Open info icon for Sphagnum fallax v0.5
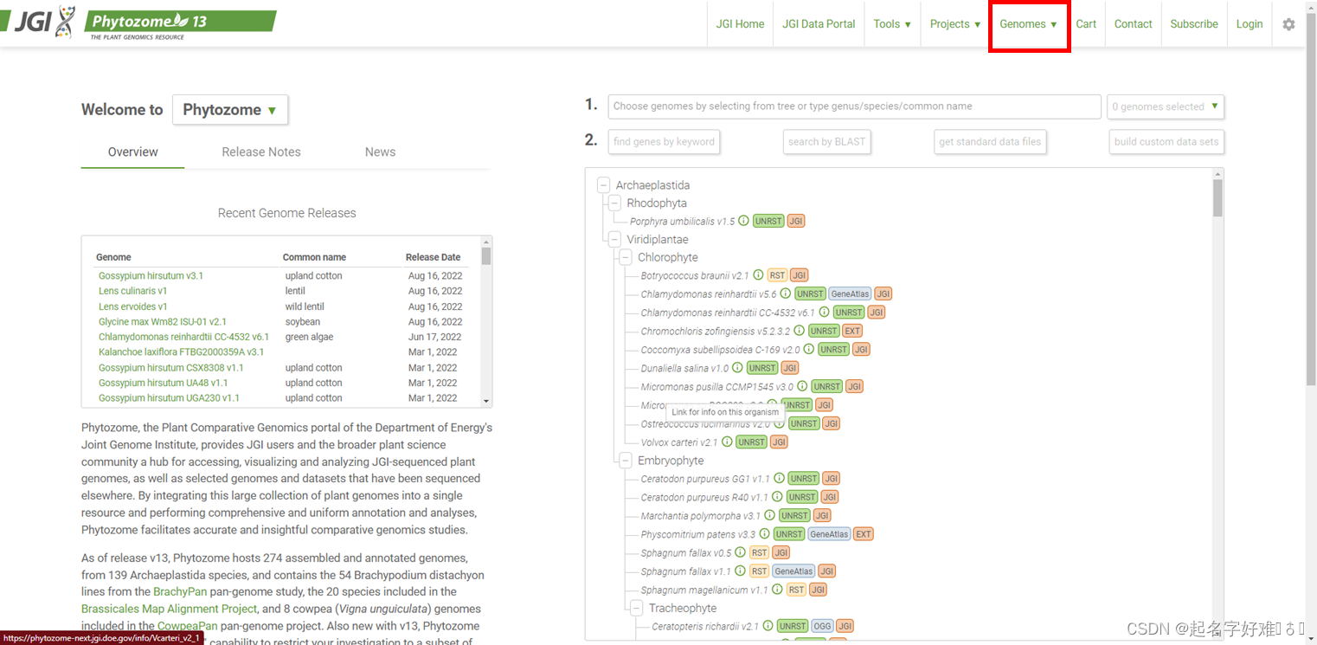The width and height of the screenshot is (1317, 645). tap(740, 552)
